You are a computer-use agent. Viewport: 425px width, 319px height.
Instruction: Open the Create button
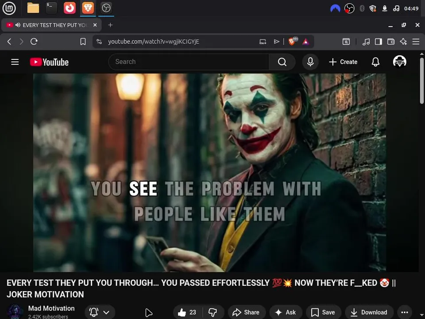[343, 62]
